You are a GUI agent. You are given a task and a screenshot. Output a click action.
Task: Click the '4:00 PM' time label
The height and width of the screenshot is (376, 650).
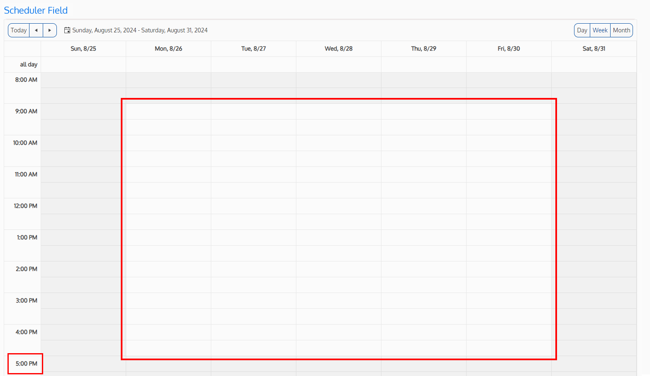click(27, 332)
